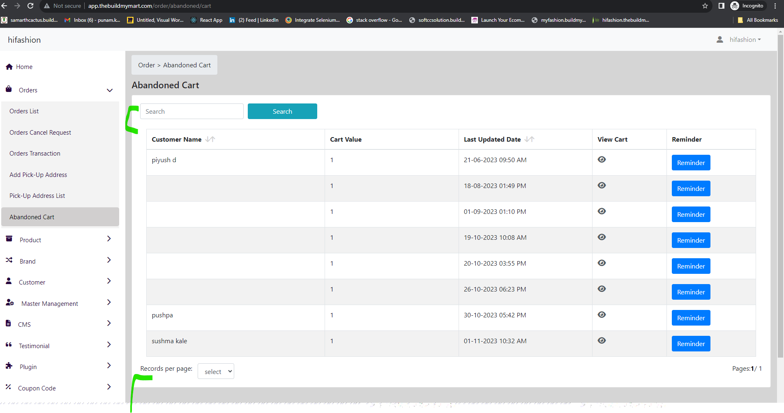View cart for pushpa row
This screenshot has width=784, height=413.
pos(602,315)
